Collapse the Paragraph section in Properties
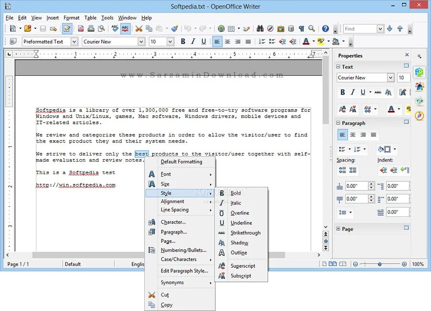 [338, 123]
